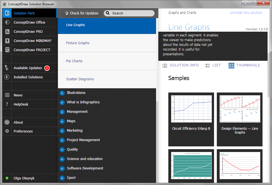Click the ConceptDraw PROJECT icon

(x=7, y=50)
